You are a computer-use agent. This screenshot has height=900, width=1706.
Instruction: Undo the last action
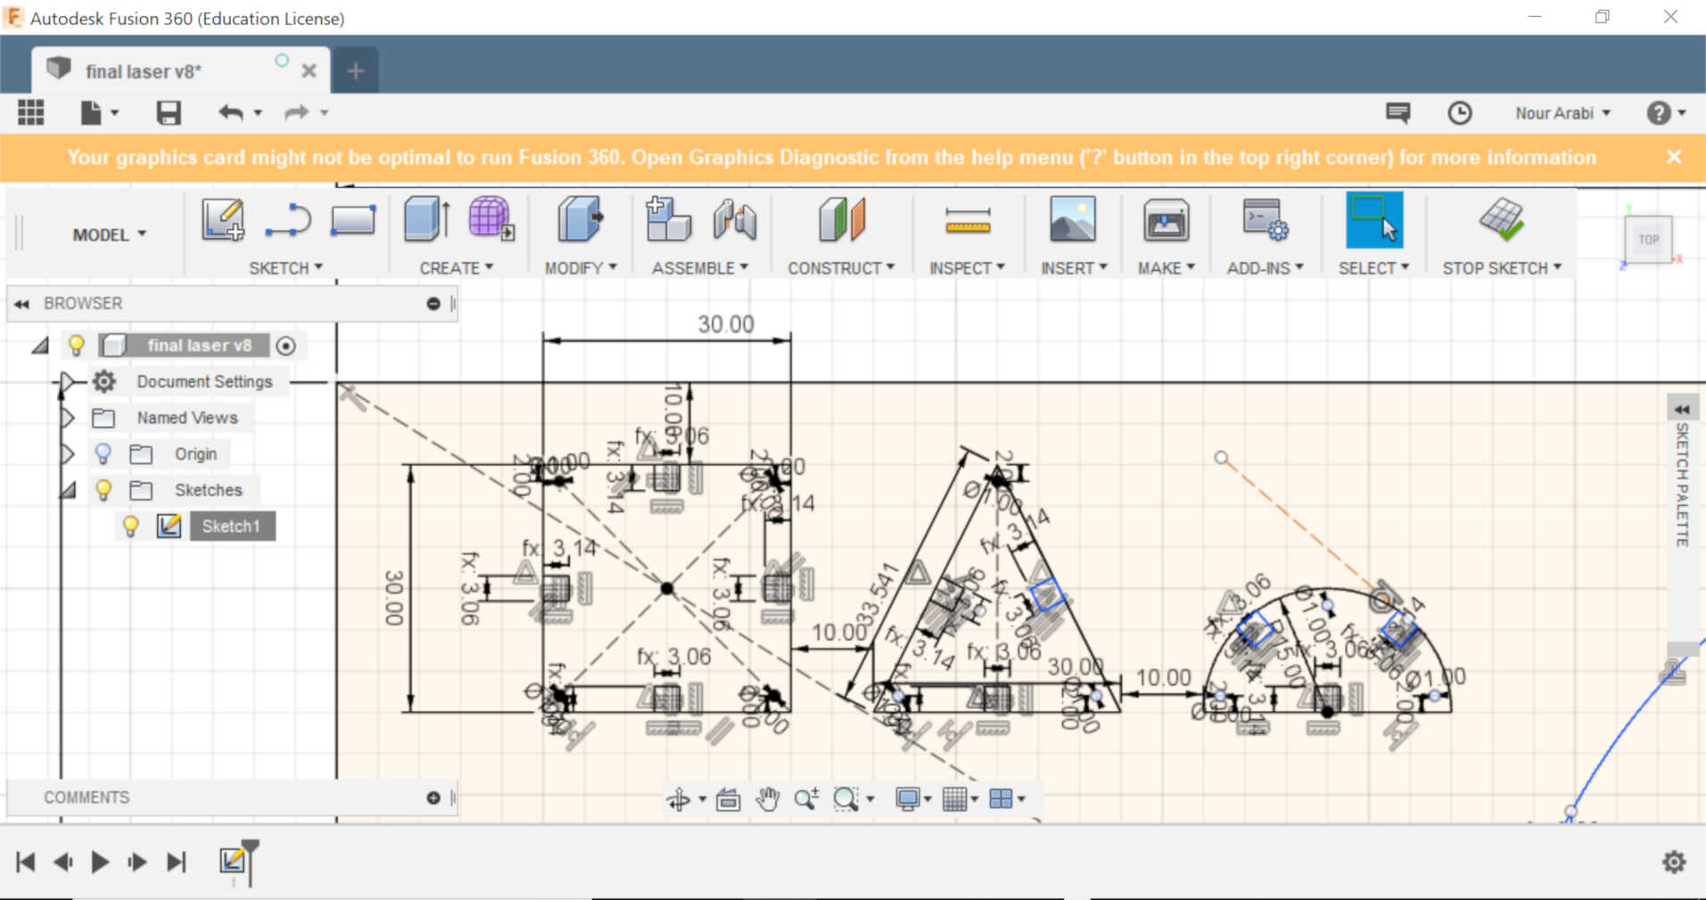tap(231, 112)
